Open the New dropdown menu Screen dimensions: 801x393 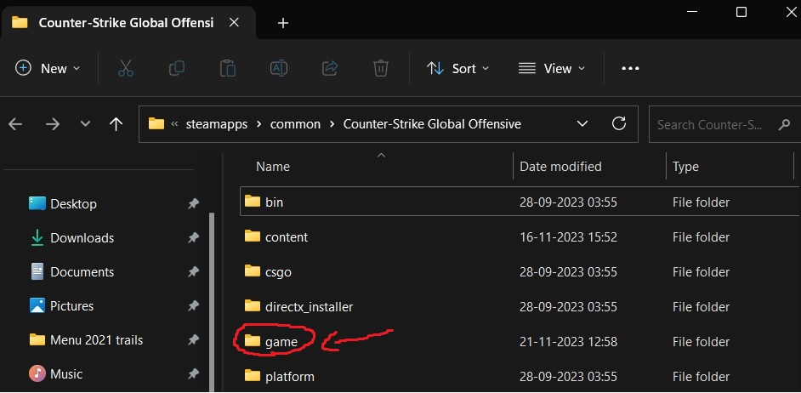tap(48, 69)
